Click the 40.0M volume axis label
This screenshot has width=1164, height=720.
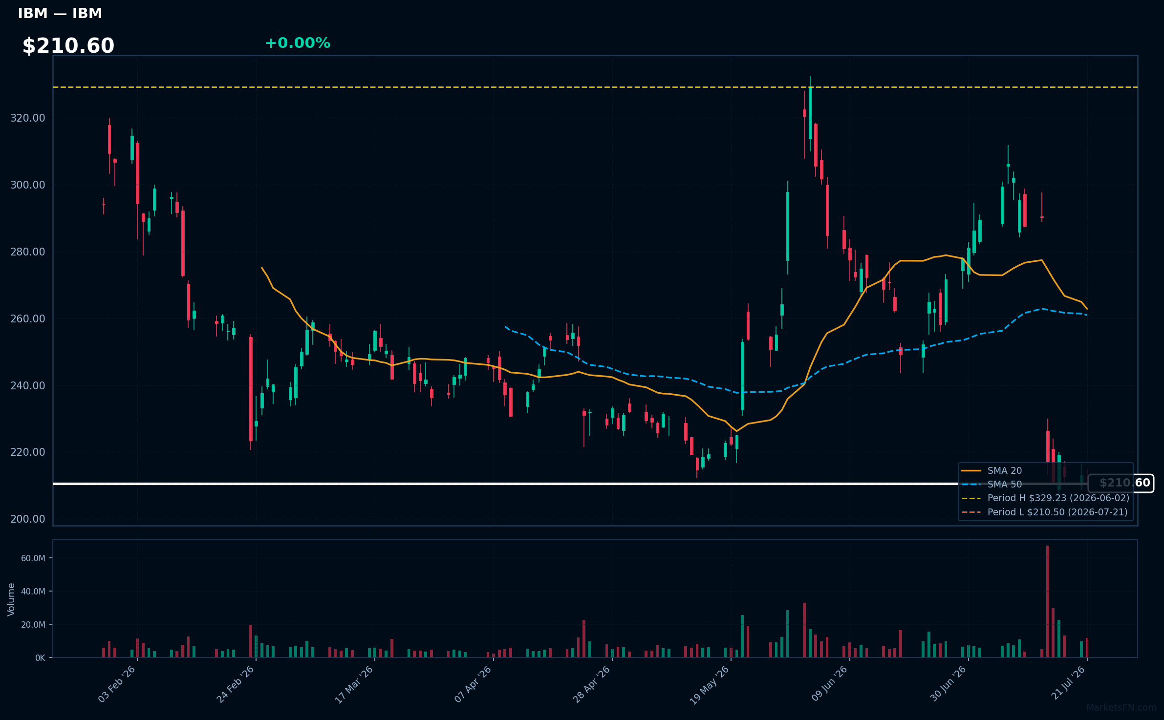tap(33, 592)
